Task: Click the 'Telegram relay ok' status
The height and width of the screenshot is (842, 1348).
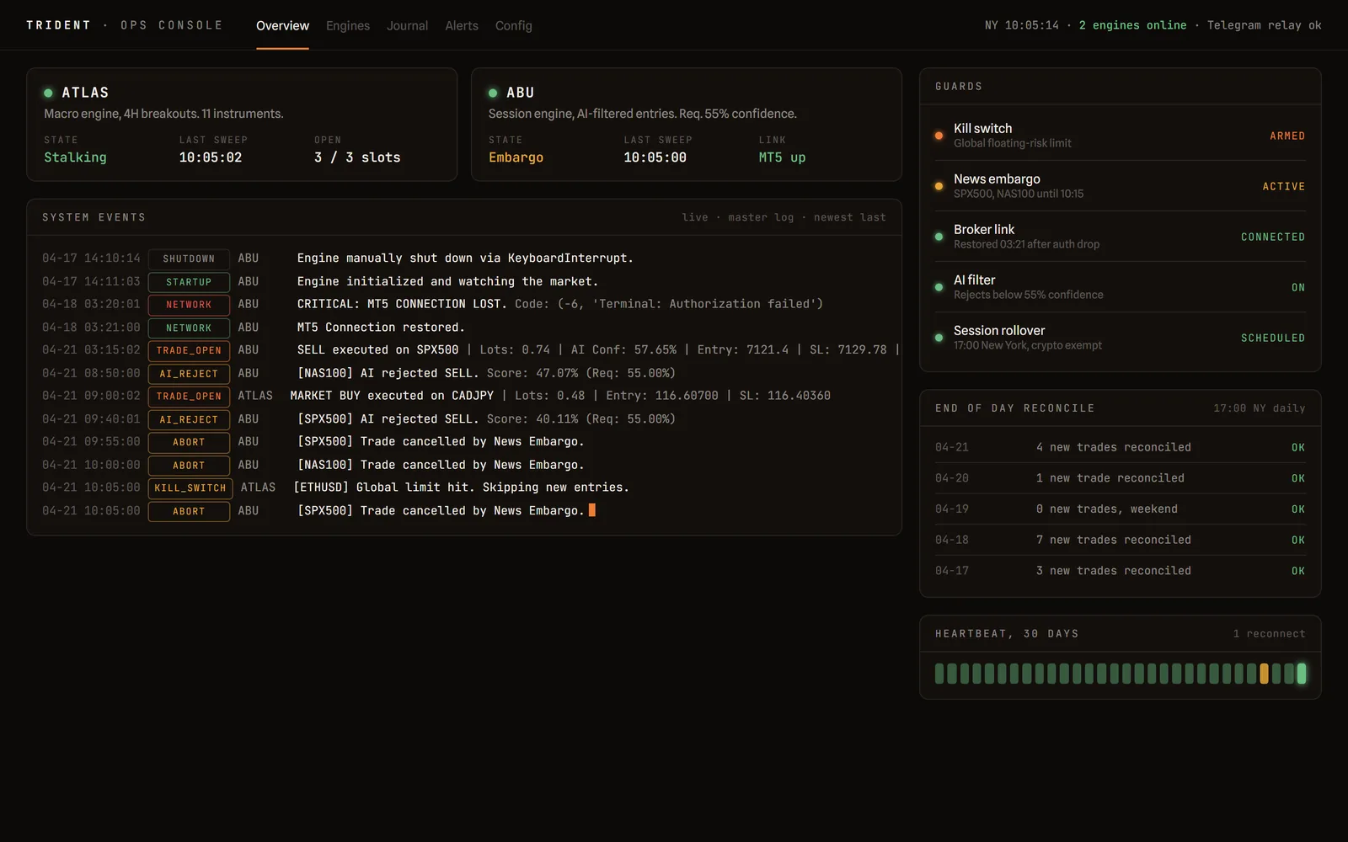Action: [x=1264, y=25]
